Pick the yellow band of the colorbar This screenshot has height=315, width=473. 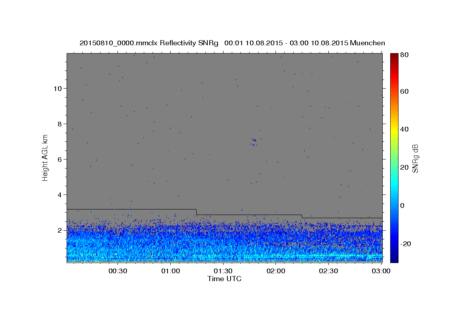point(394,129)
